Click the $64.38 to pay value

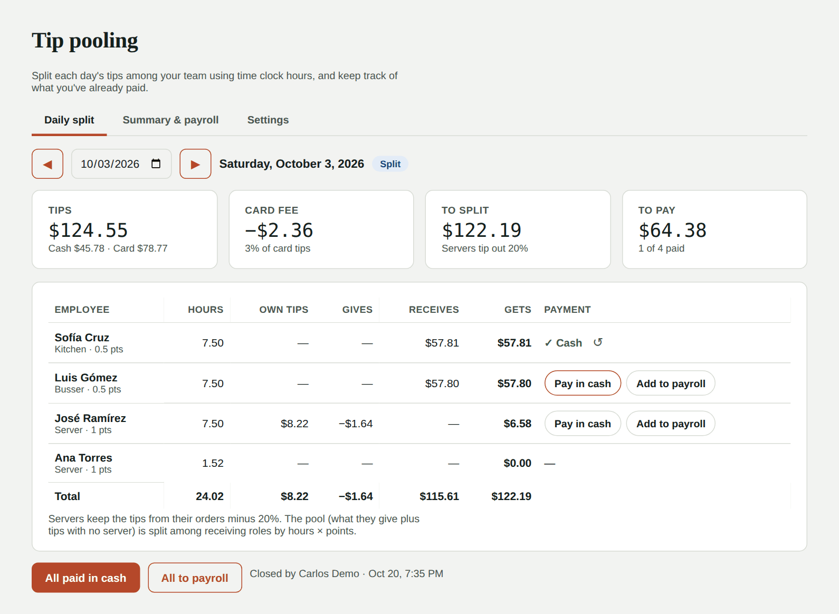click(x=673, y=231)
